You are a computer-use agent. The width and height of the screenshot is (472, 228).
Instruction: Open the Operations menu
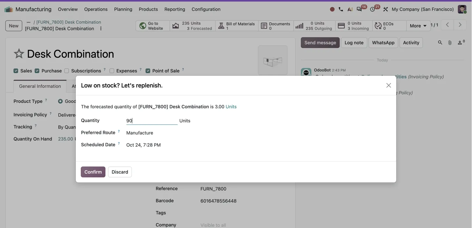96,9
